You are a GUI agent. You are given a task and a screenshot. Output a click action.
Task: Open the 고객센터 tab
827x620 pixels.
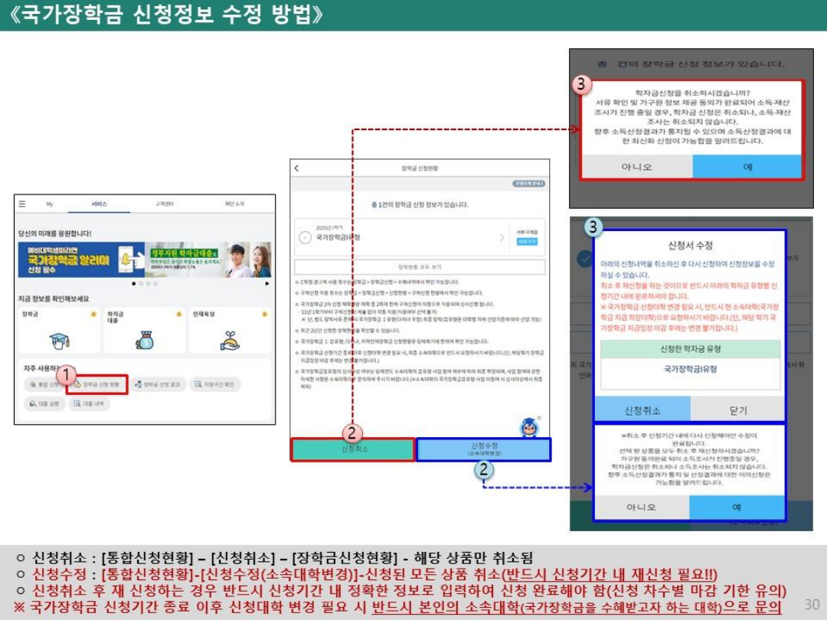click(x=164, y=204)
